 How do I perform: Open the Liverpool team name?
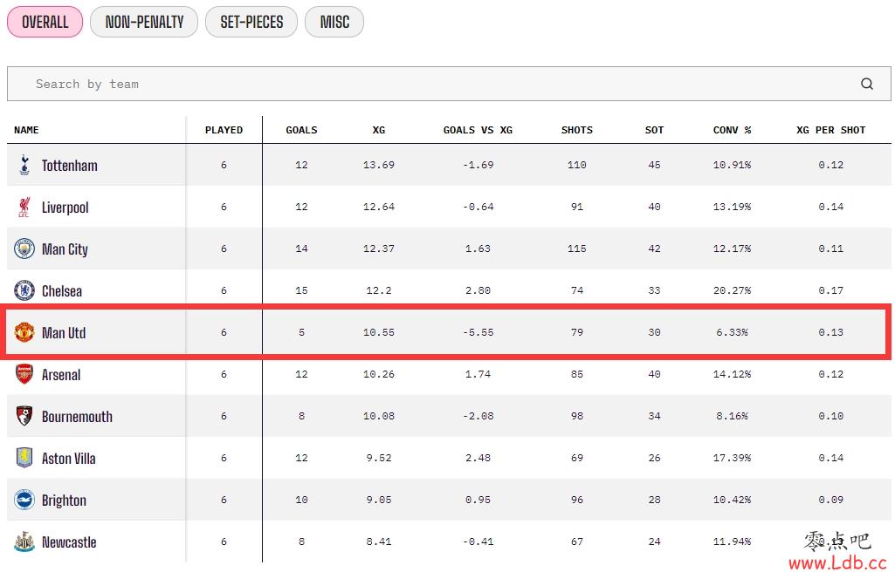(65, 208)
